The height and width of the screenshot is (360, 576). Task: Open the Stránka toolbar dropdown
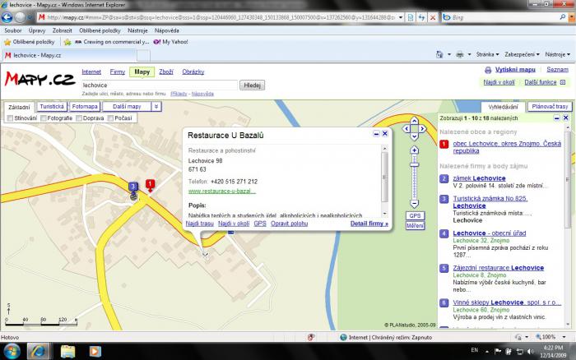485,54
